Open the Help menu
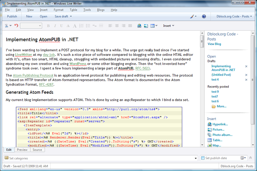 coord(114,10)
